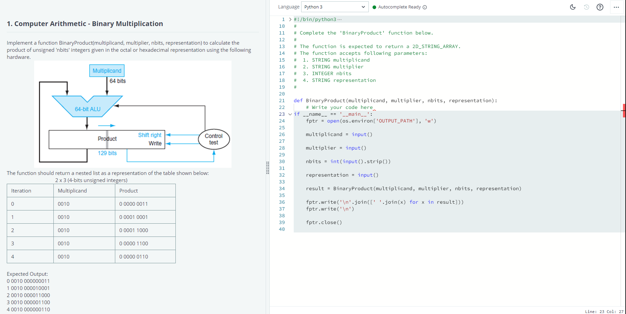626x314 pixels.
Task: Click product cell '0 0001 0001'
Action: coord(145,217)
